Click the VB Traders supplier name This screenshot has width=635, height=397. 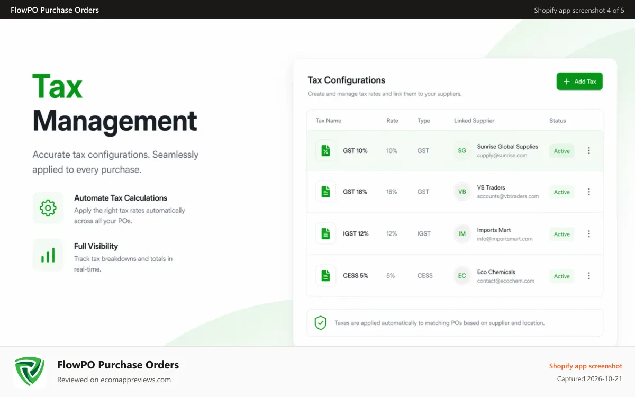(491, 187)
